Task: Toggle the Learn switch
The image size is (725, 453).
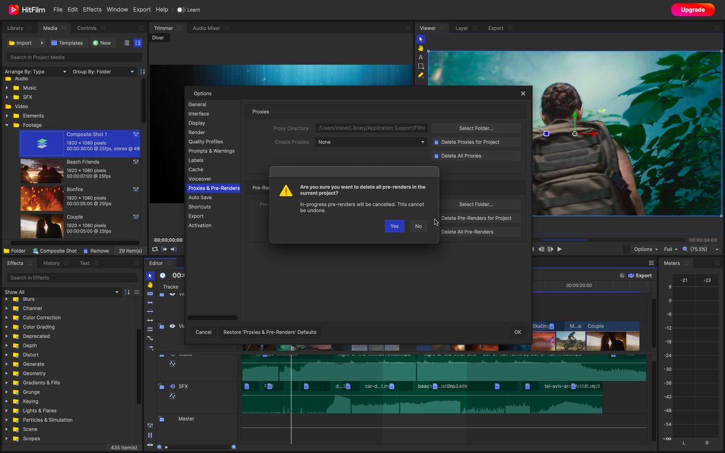Action: pyautogui.click(x=181, y=10)
